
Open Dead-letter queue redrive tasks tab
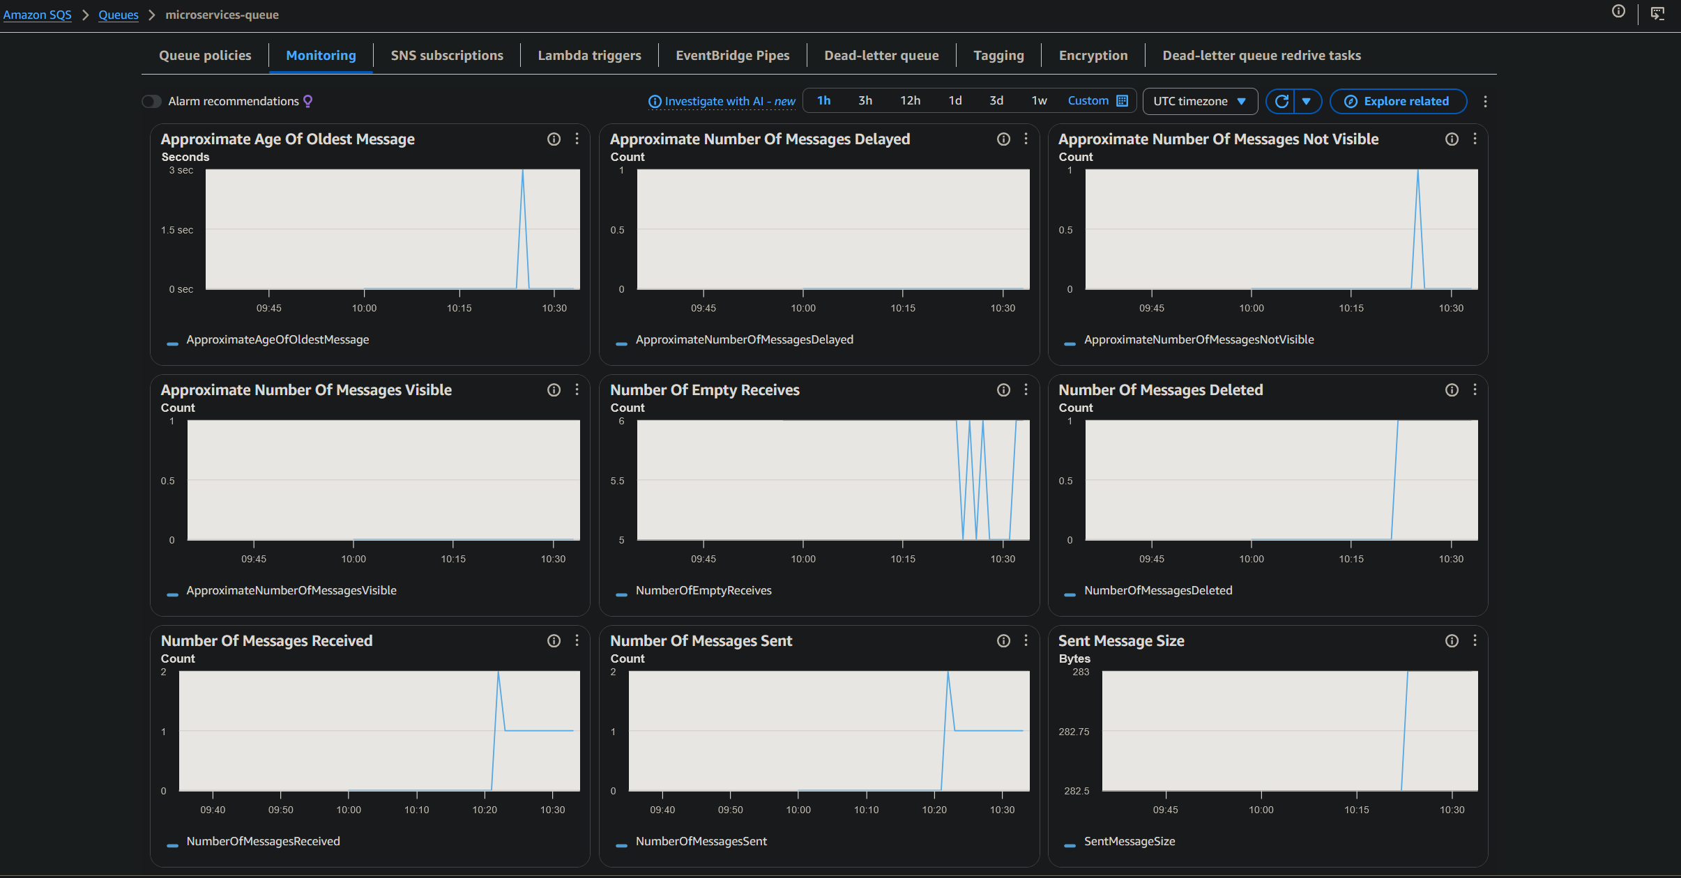click(x=1261, y=56)
